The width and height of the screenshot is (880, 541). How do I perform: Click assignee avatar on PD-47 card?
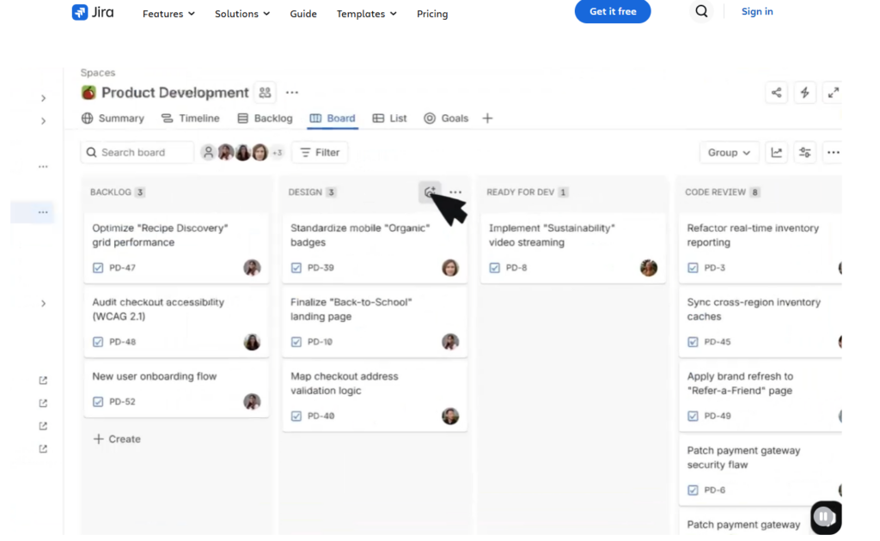[252, 268]
